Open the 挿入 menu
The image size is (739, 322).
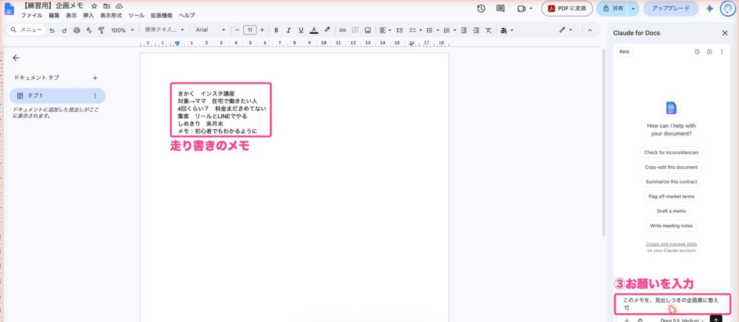(x=89, y=15)
